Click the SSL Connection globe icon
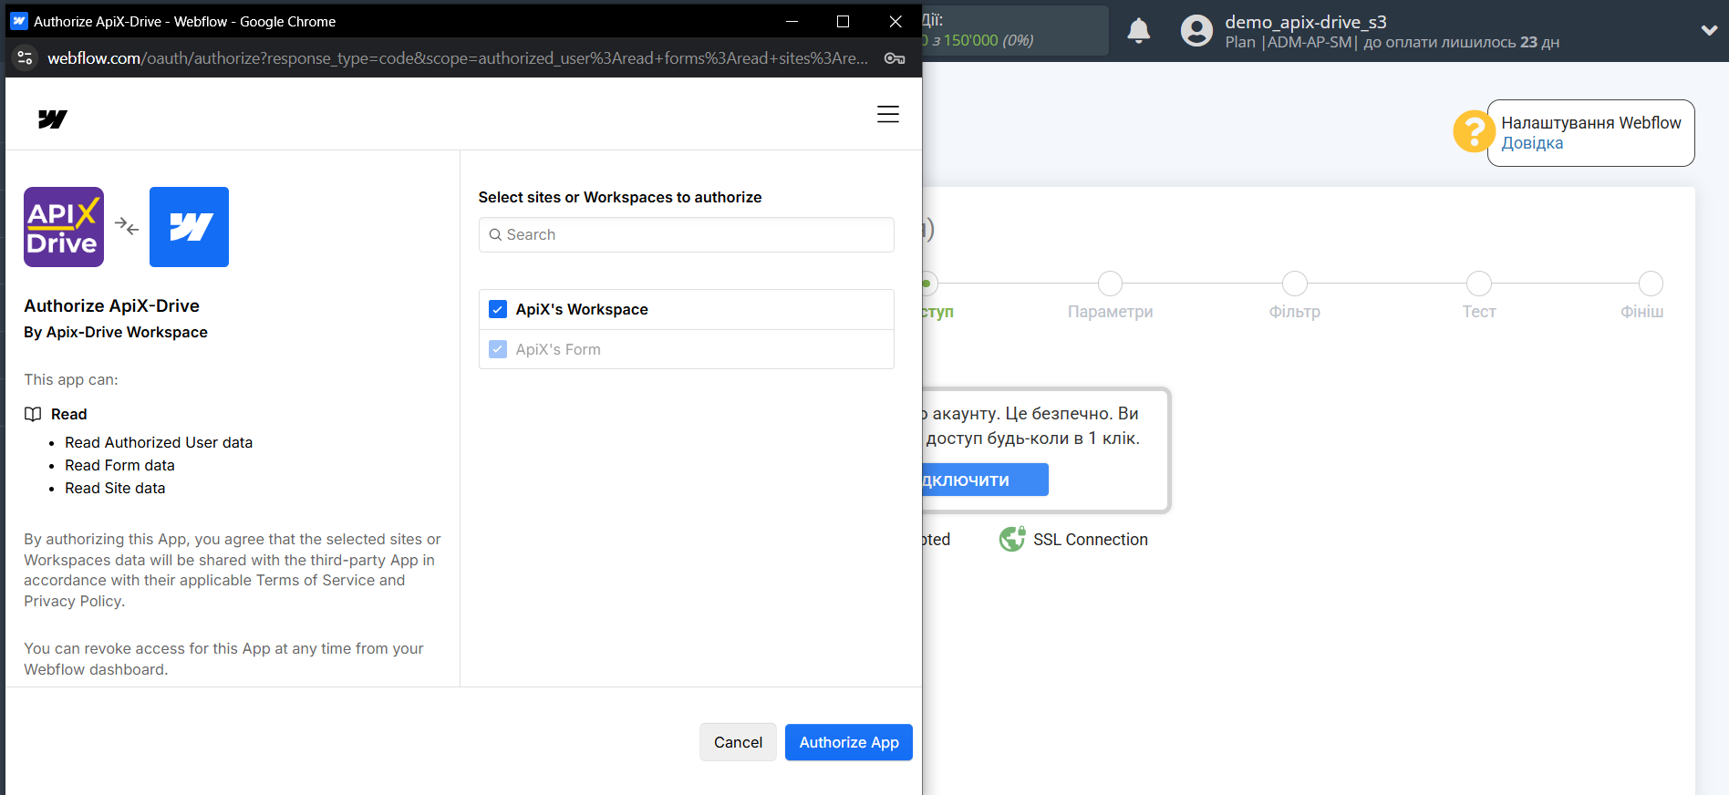 click(x=1012, y=540)
